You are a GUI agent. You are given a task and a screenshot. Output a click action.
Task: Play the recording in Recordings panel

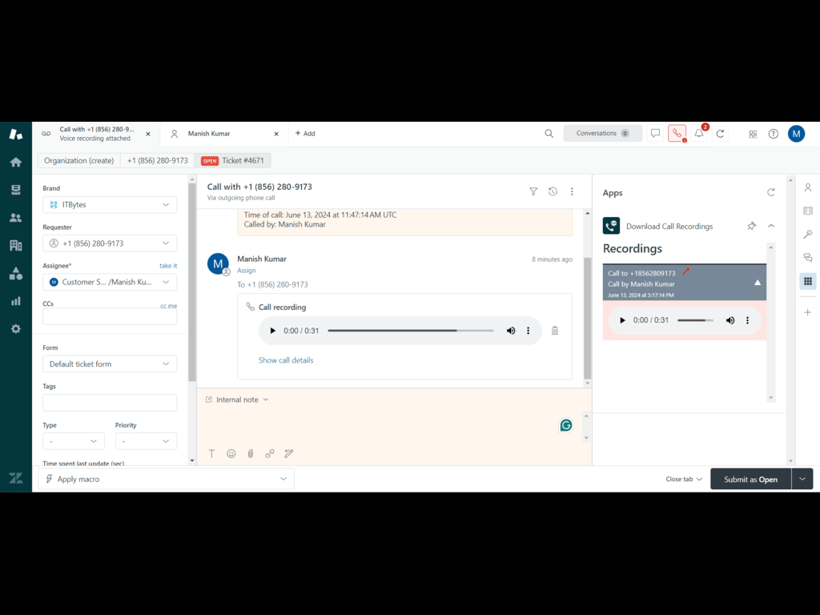[x=621, y=320]
